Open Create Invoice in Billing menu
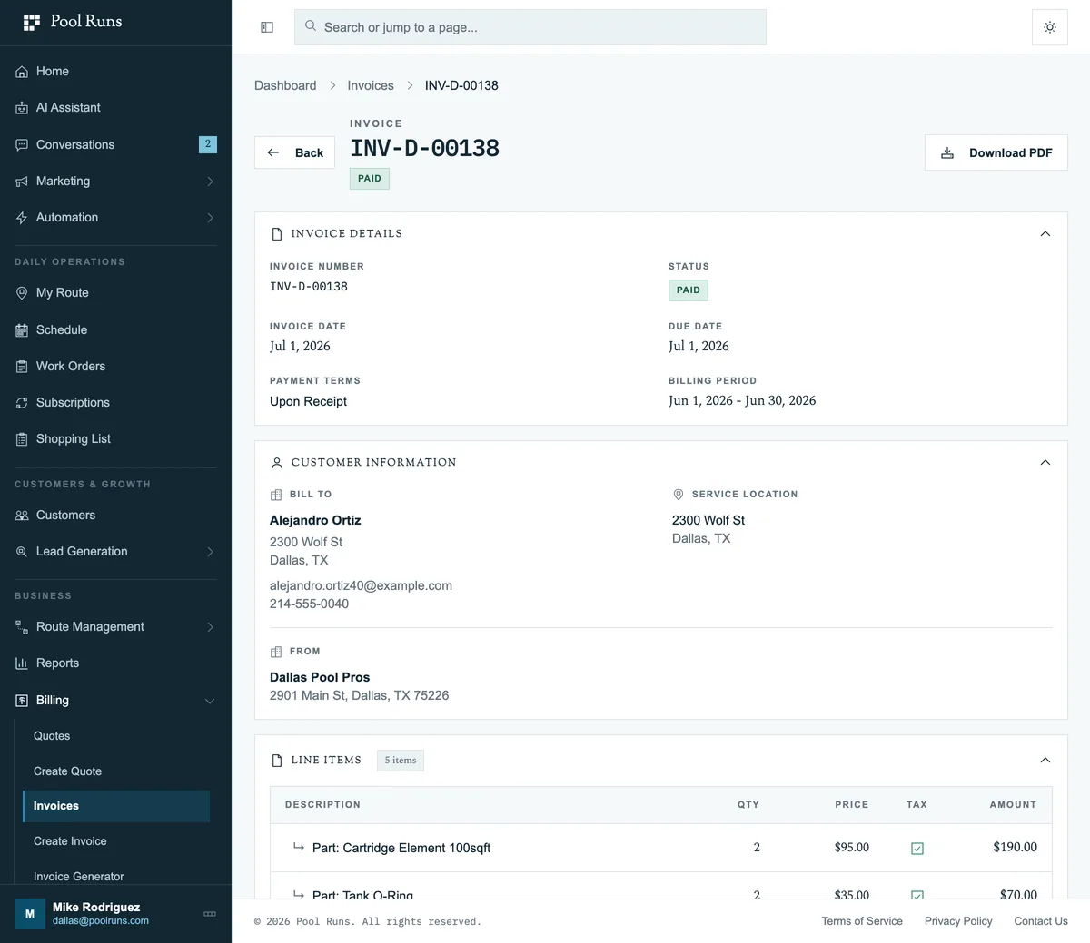This screenshot has width=1090, height=943. click(x=116, y=841)
